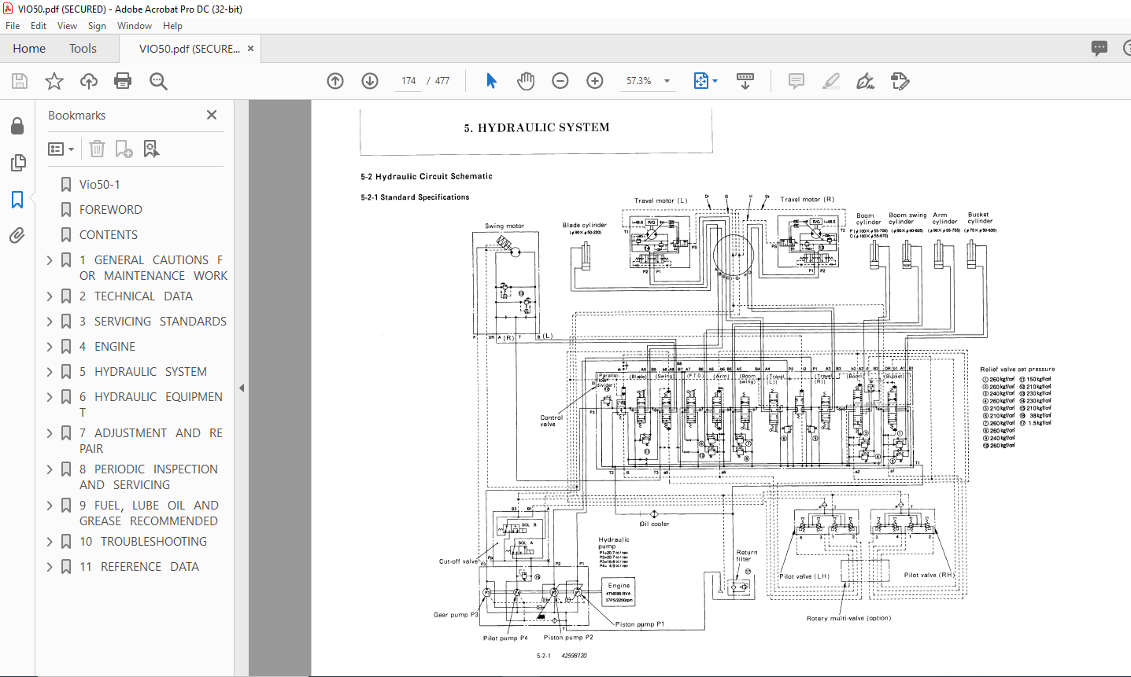
Task: Open the sign document pen tool
Action: pos(865,81)
